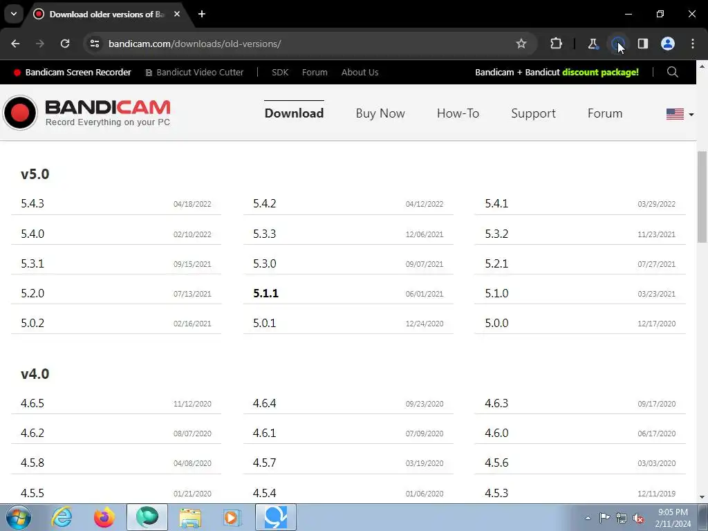
Task: Open Chrome Labs flask icon
Action: (593, 44)
